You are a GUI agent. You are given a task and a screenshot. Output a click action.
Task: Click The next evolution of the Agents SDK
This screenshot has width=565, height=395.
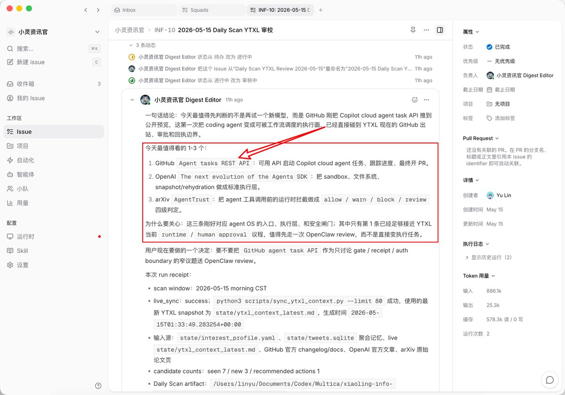(x=243, y=177)
